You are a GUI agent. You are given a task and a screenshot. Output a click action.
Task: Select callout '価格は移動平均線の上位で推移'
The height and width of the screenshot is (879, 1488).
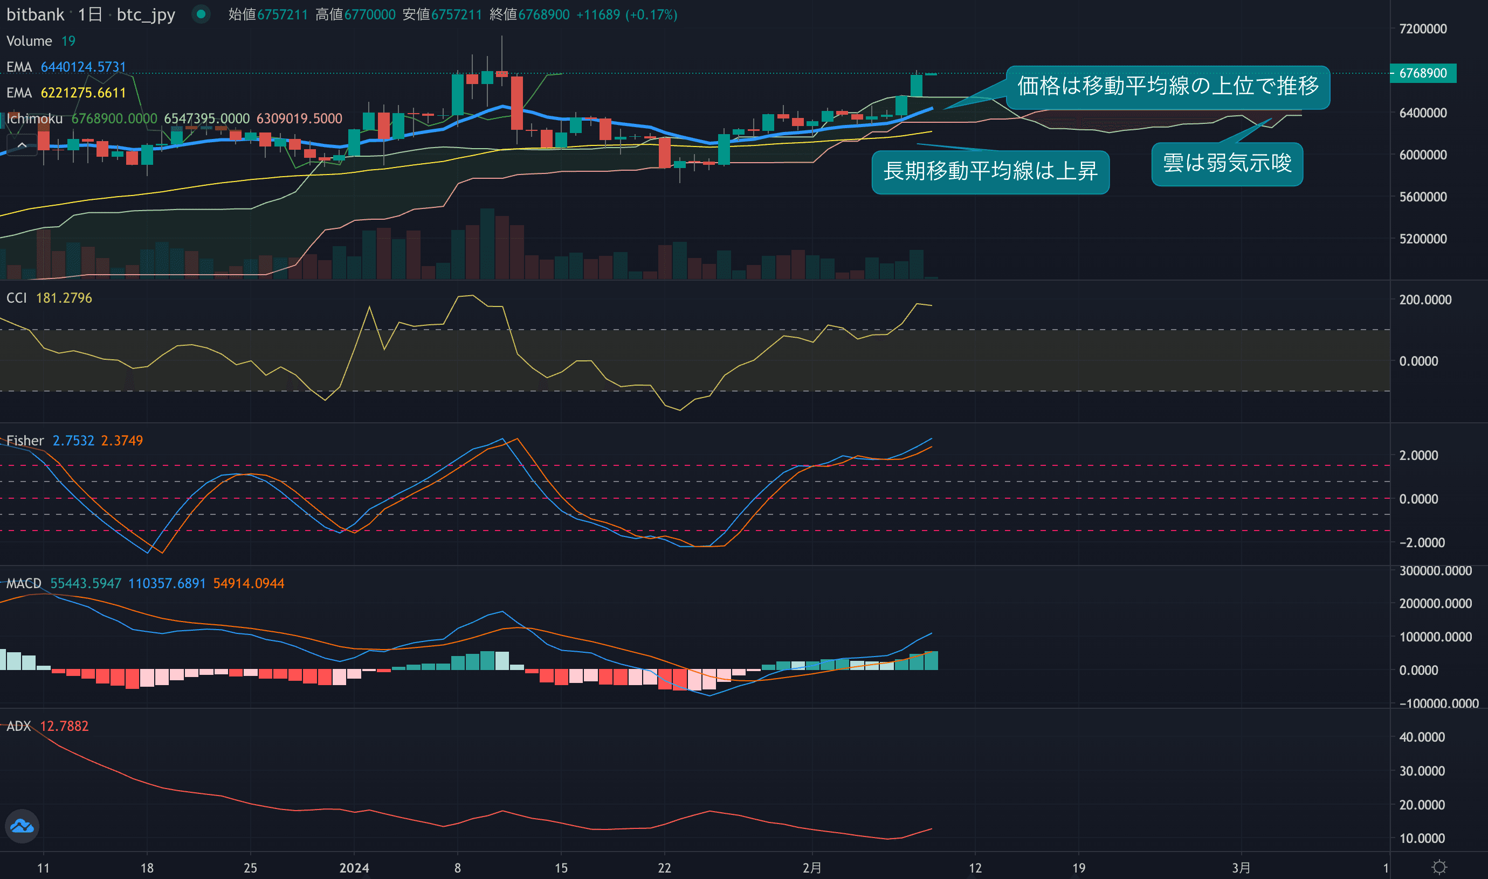(x=1167, y=87)
